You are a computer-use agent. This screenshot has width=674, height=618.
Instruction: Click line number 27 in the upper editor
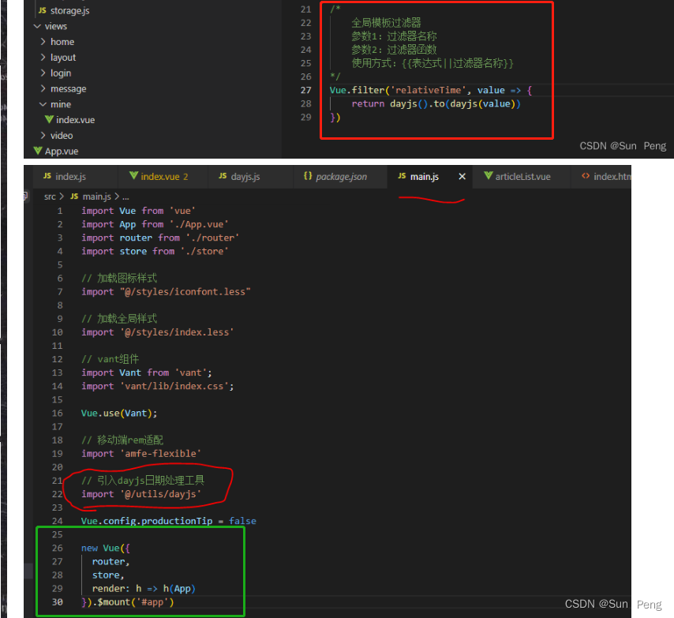[x=305, y=90]
